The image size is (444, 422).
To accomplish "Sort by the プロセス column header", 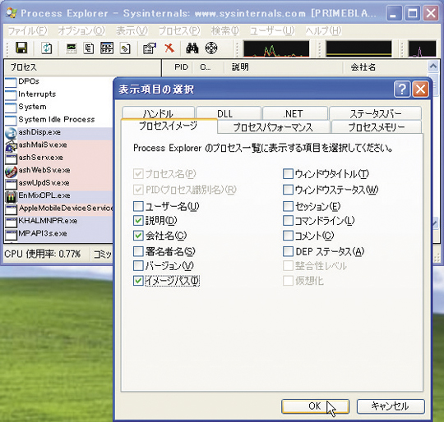I will point(82,67).
